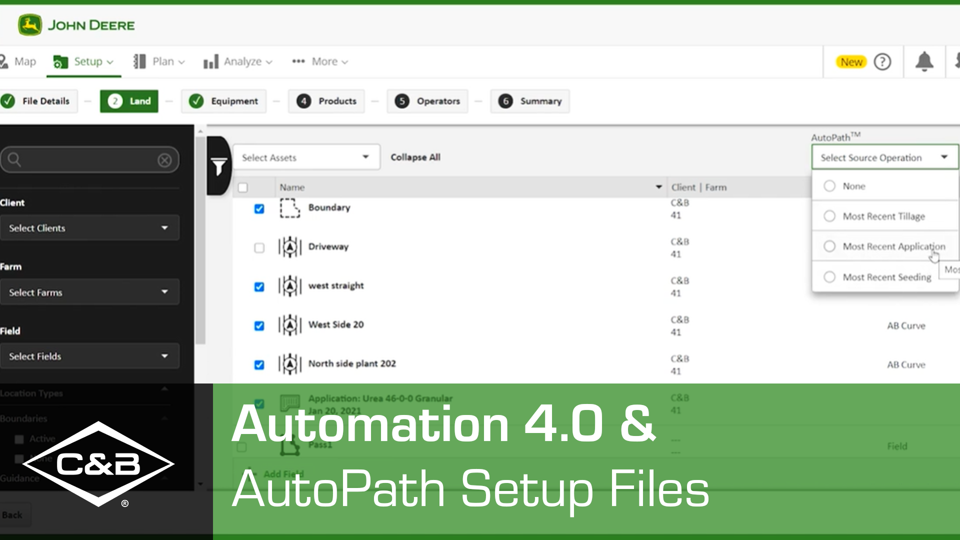Switch to the Products step
Viewport: 960px width, 540px height.
pyautogui.click(x=326, y=101)
